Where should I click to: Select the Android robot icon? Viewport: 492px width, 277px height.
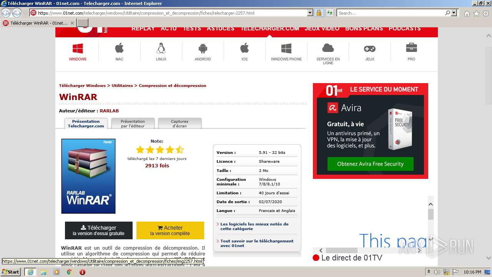tap(203, 48)
